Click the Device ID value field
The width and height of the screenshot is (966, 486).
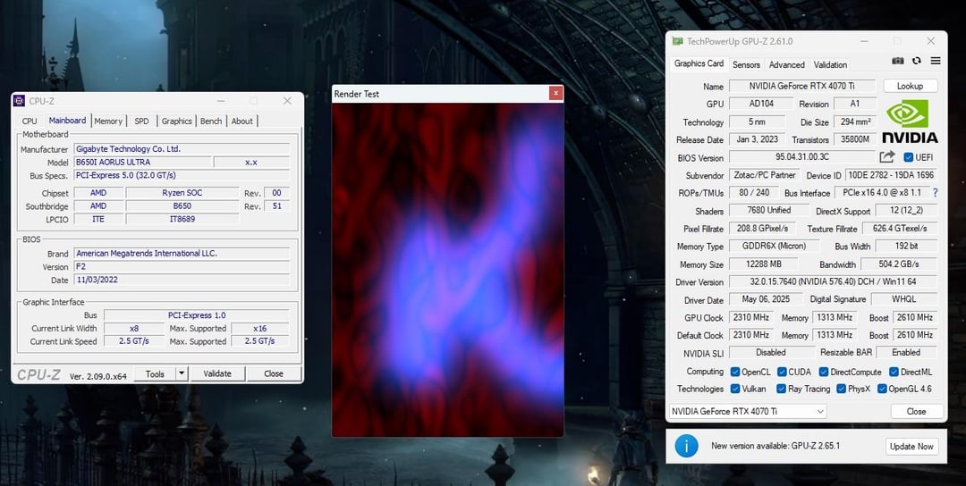(891, 175)
